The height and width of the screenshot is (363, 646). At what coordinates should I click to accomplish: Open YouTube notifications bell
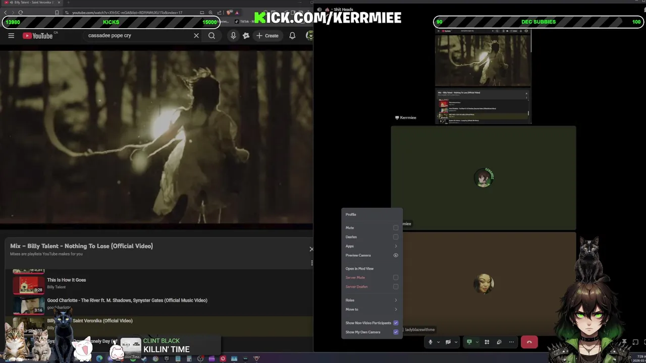292,36
